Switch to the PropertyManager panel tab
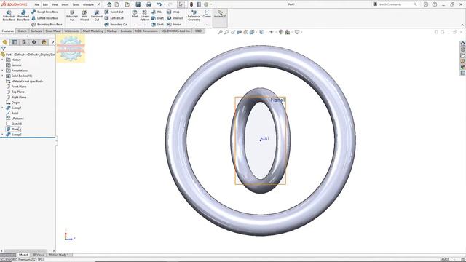 click(x=15, y=42)
